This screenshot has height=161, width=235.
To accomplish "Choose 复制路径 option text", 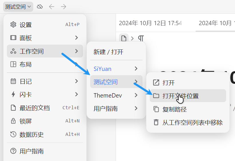I will point(175,109).
